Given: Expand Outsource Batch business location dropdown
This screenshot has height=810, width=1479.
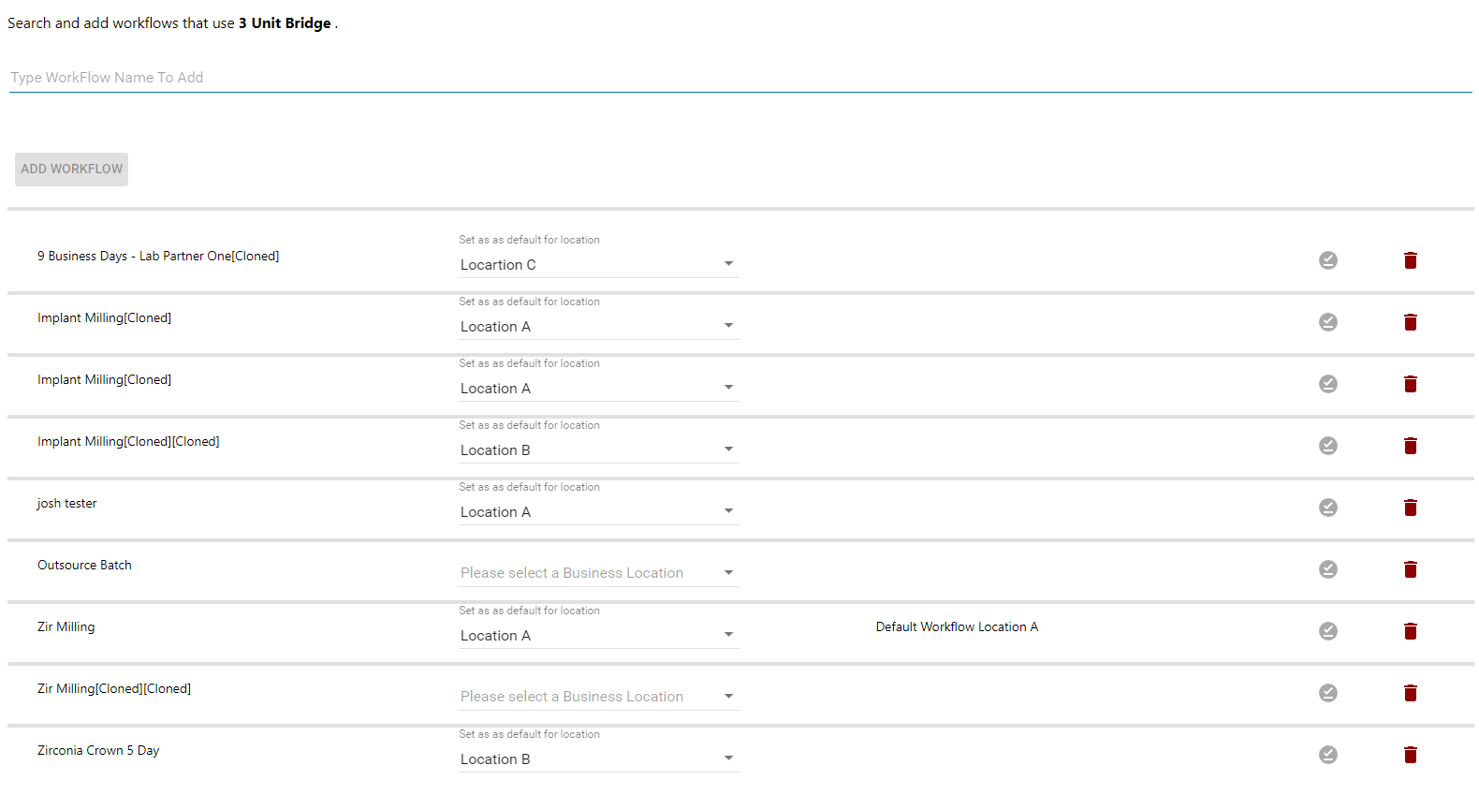Looking at the screenshot, I should point(598,573).
